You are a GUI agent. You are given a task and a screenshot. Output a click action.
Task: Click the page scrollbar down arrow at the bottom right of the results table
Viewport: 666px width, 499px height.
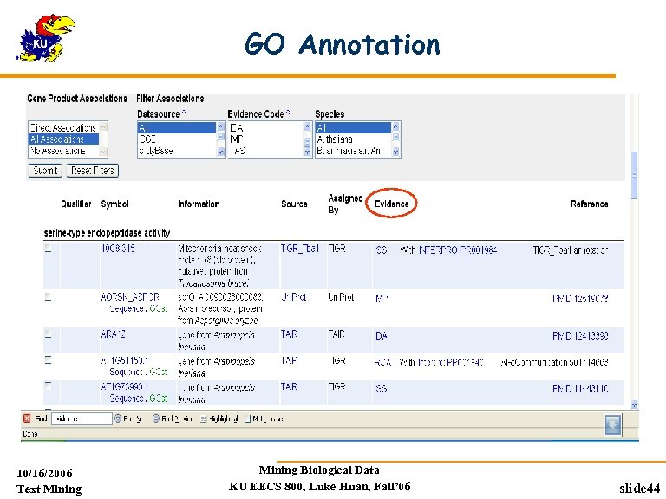634,405
